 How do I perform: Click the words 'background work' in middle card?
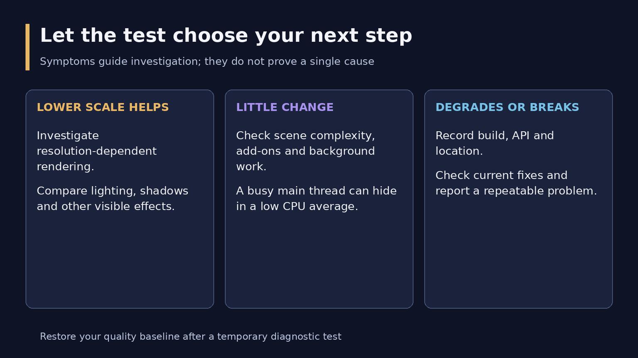pyautogui.click(x=305, y=159)
